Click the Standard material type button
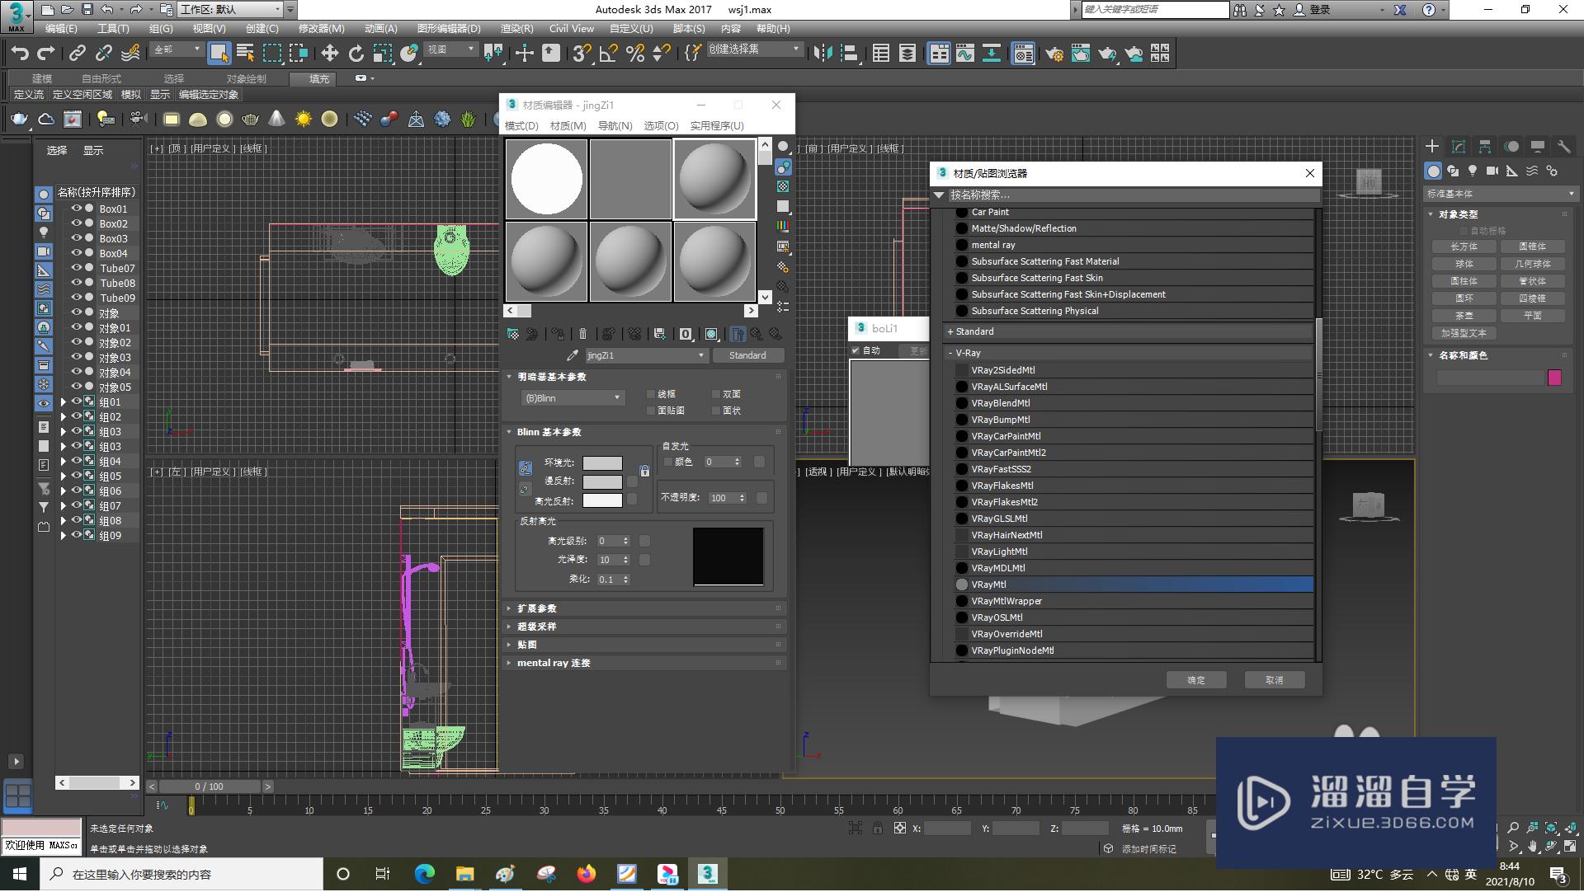Screen dimensions: 1584x892 [747, 355]
